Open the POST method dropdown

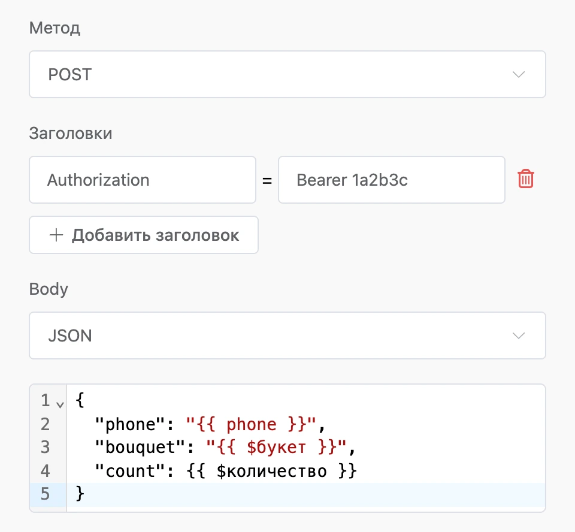pos(287,74)
